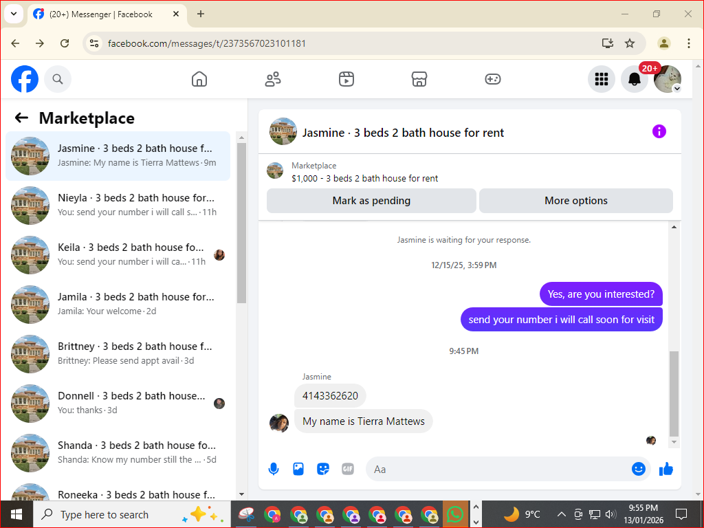This screenshot has width=704, height=528.
Task: Go forward in browser history
Action: 40,43
